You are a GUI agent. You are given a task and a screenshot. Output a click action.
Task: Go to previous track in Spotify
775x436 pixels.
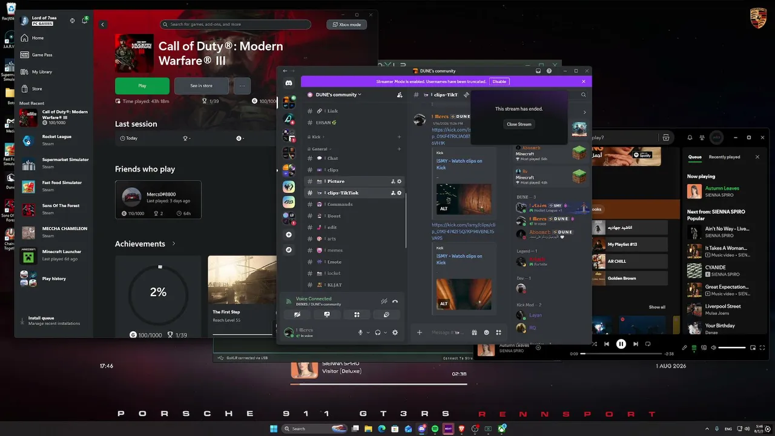coord(607,344)
